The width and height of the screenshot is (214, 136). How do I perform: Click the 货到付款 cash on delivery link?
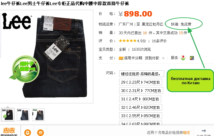pyautogui.click(x=152, y=58)
